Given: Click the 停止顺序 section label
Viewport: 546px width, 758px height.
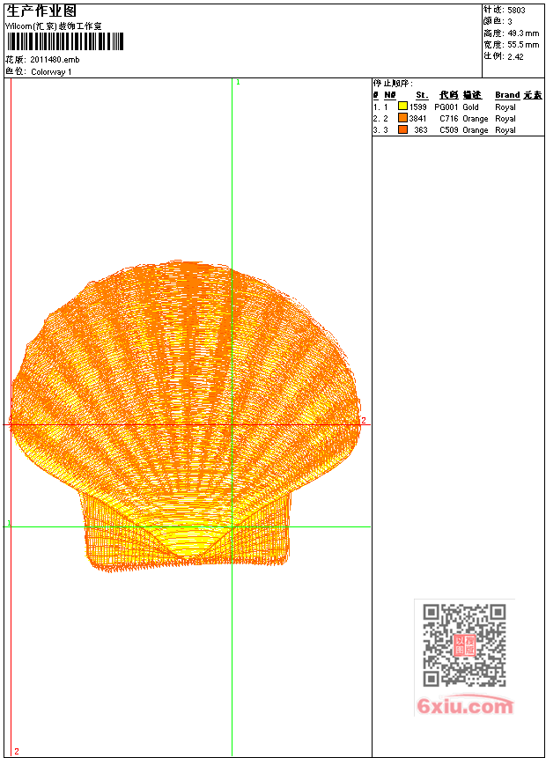Looking at the screenshot, I should coord(392,83).
